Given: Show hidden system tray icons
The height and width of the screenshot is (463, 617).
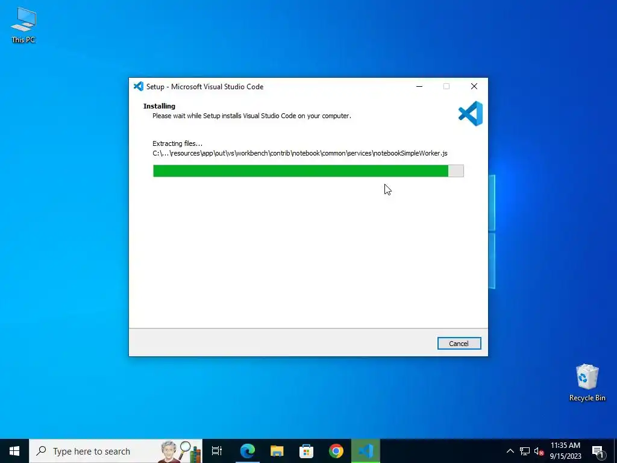Looking at the screenshot, I should tap(510, 451).
